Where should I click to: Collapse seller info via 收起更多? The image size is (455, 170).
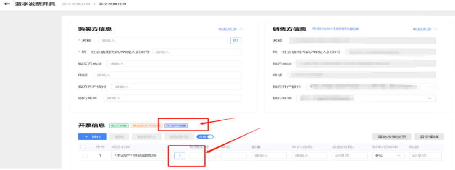click(425, 29)
